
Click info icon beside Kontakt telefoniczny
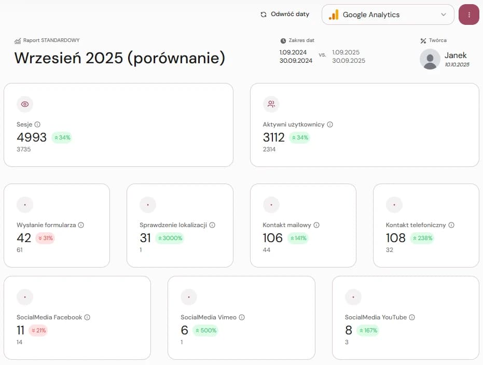[x=451, y=225]
